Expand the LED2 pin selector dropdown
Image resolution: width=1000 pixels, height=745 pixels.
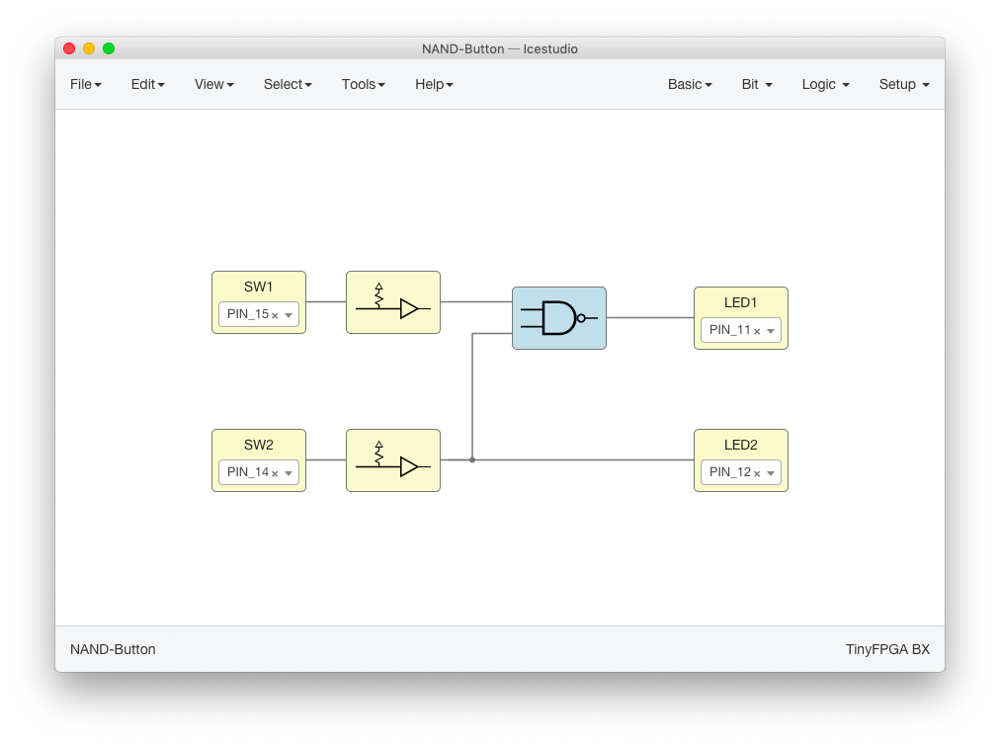[x=771, y=474]
